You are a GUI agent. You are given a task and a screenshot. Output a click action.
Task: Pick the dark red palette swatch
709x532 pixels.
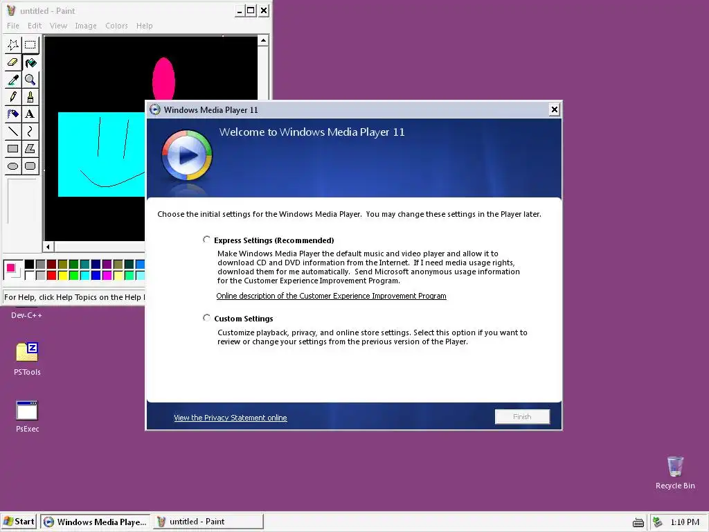[51, 264]
